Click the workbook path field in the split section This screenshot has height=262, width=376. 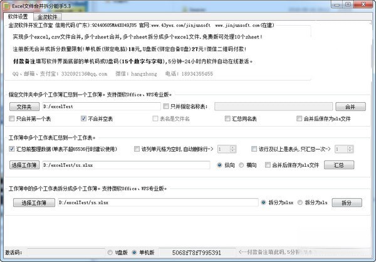[158, 202]
